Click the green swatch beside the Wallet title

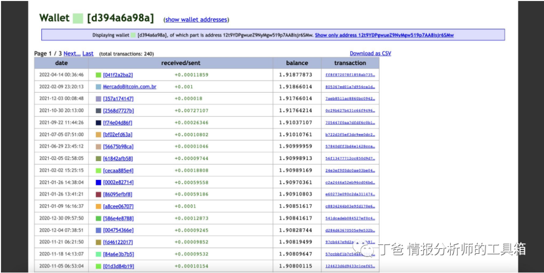[x=78, y=18]
